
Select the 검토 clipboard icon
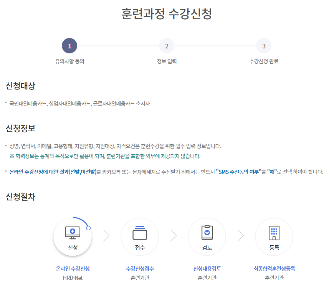[x=207, y=233]
